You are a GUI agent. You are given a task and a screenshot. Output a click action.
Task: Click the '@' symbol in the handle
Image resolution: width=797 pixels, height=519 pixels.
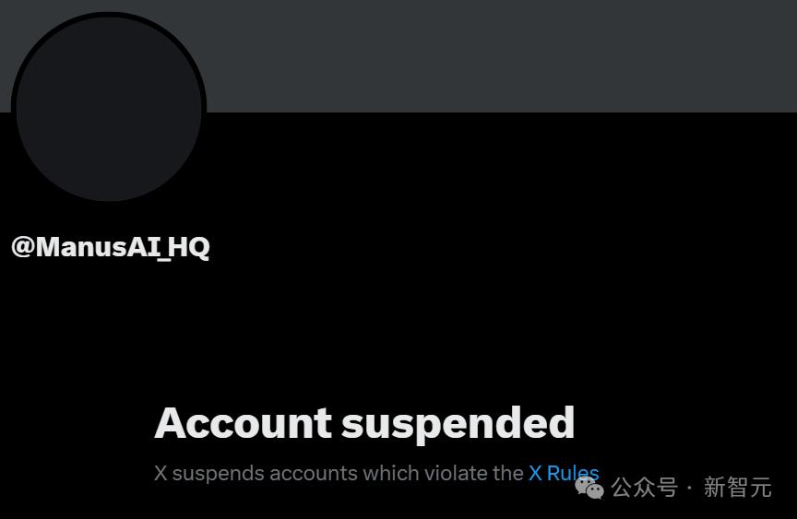23,247
